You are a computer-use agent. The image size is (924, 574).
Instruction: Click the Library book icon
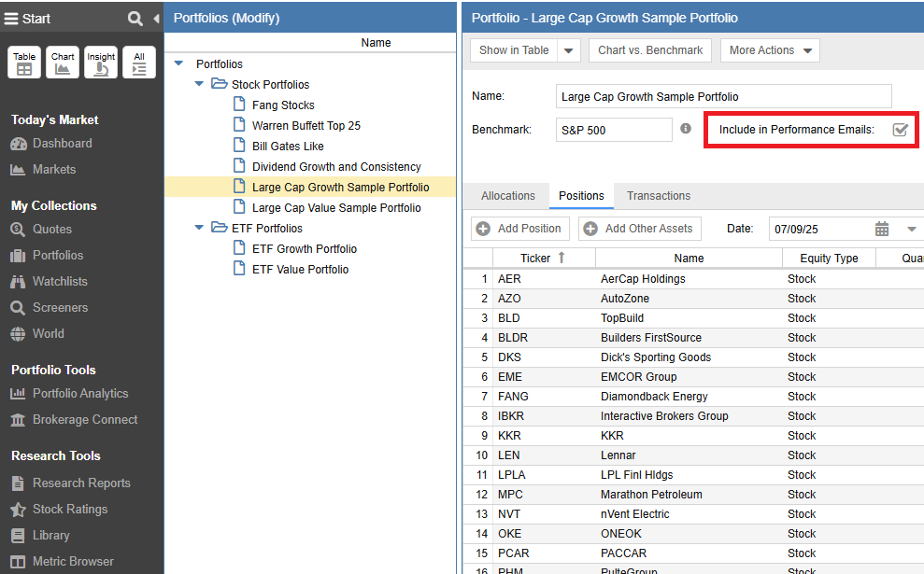tap(18, 536)
